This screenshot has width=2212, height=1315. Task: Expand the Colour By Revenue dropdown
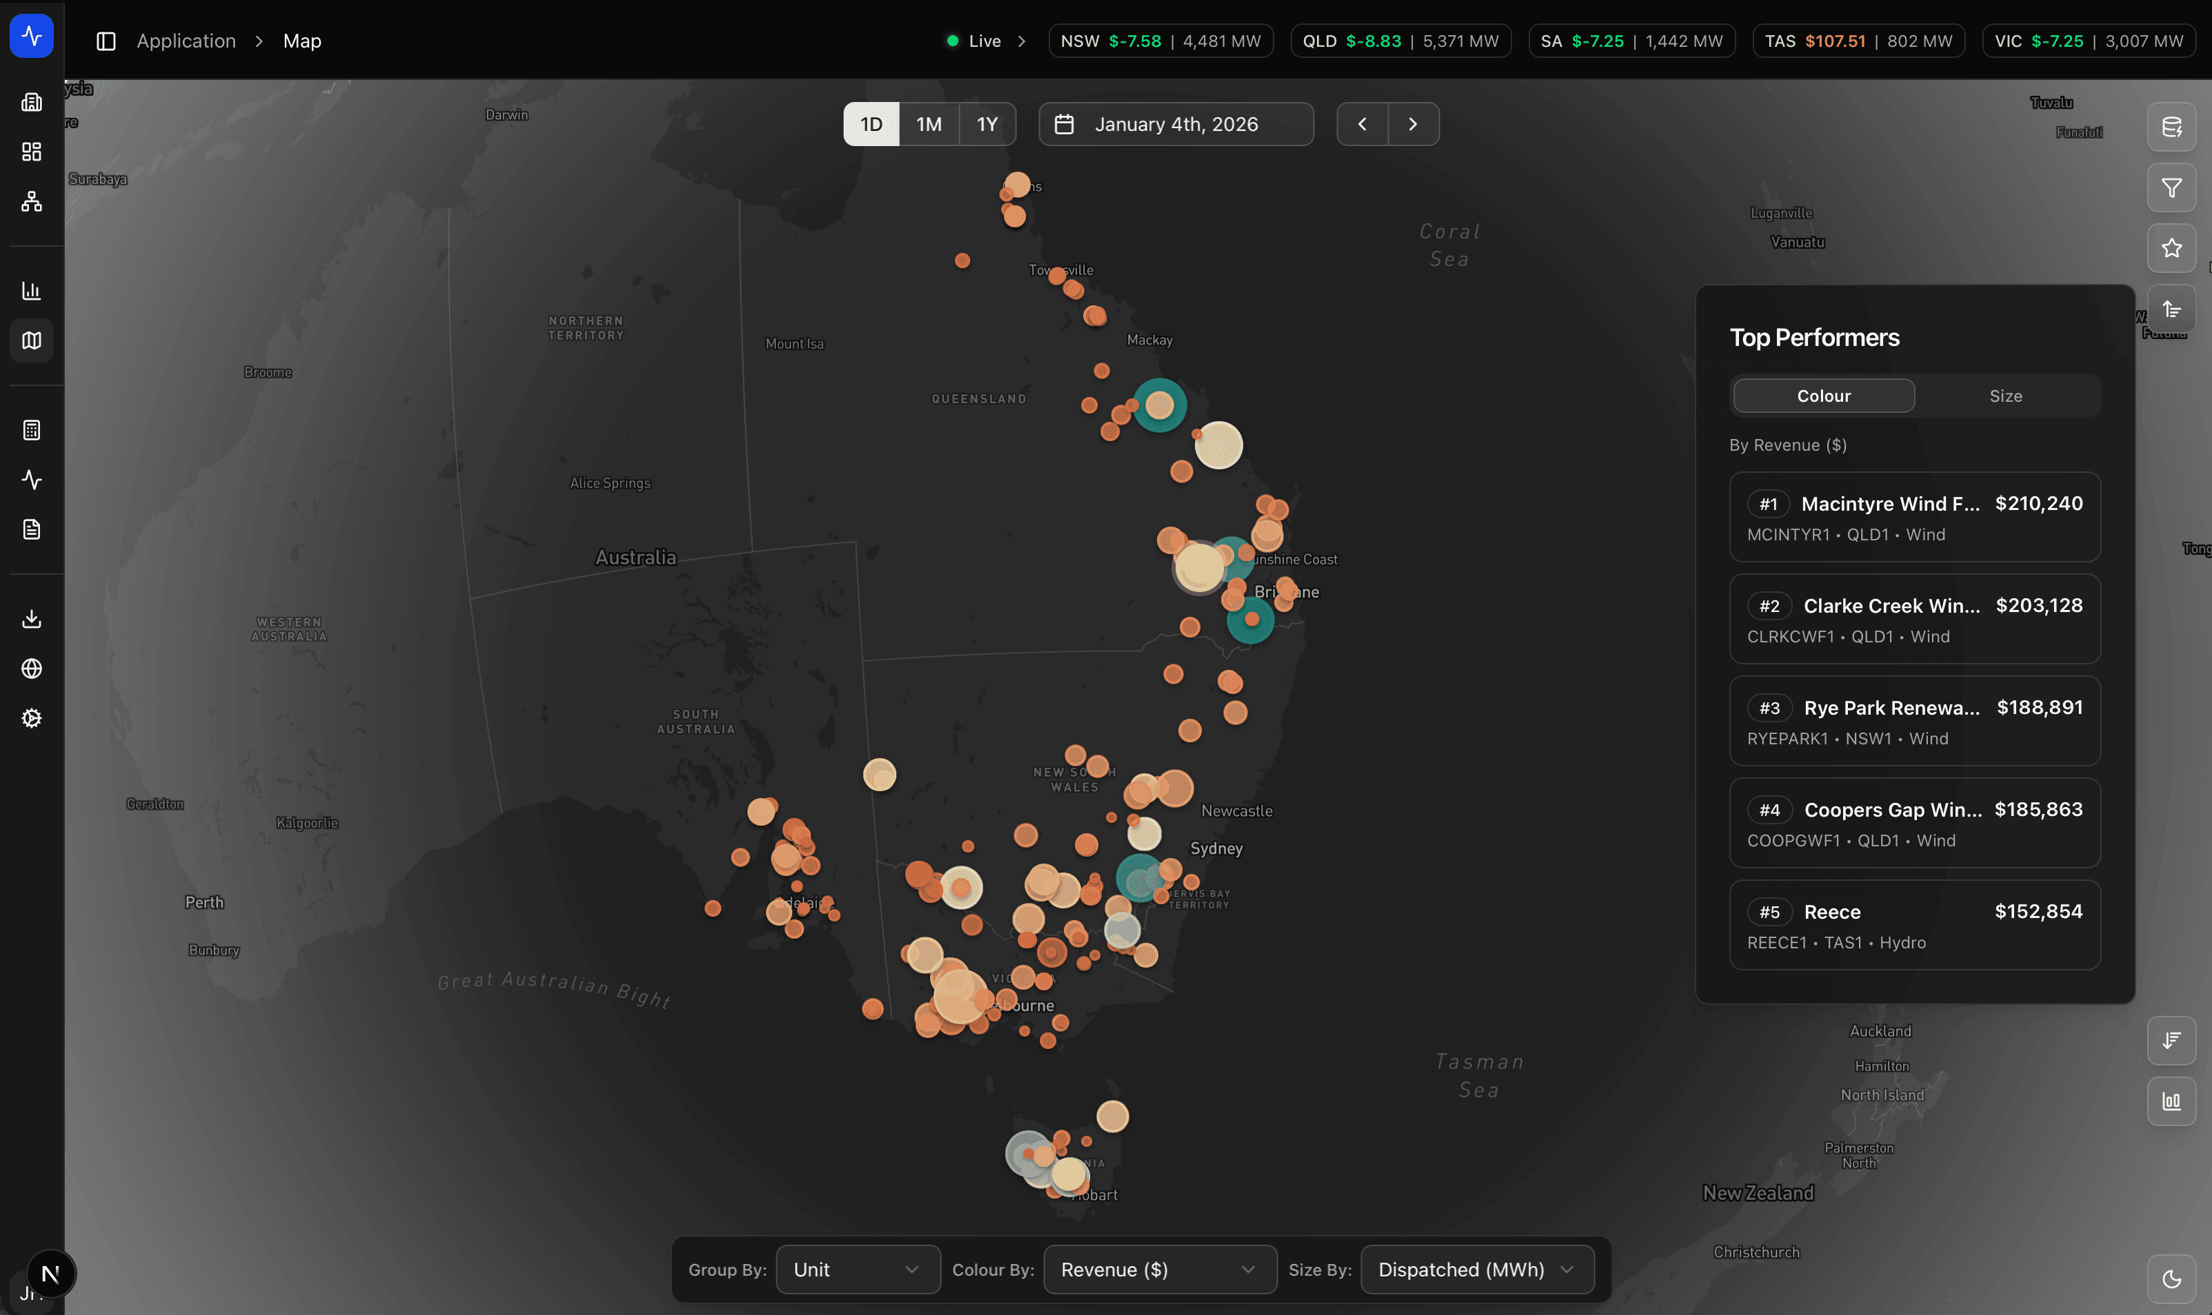point(1159,1269)
